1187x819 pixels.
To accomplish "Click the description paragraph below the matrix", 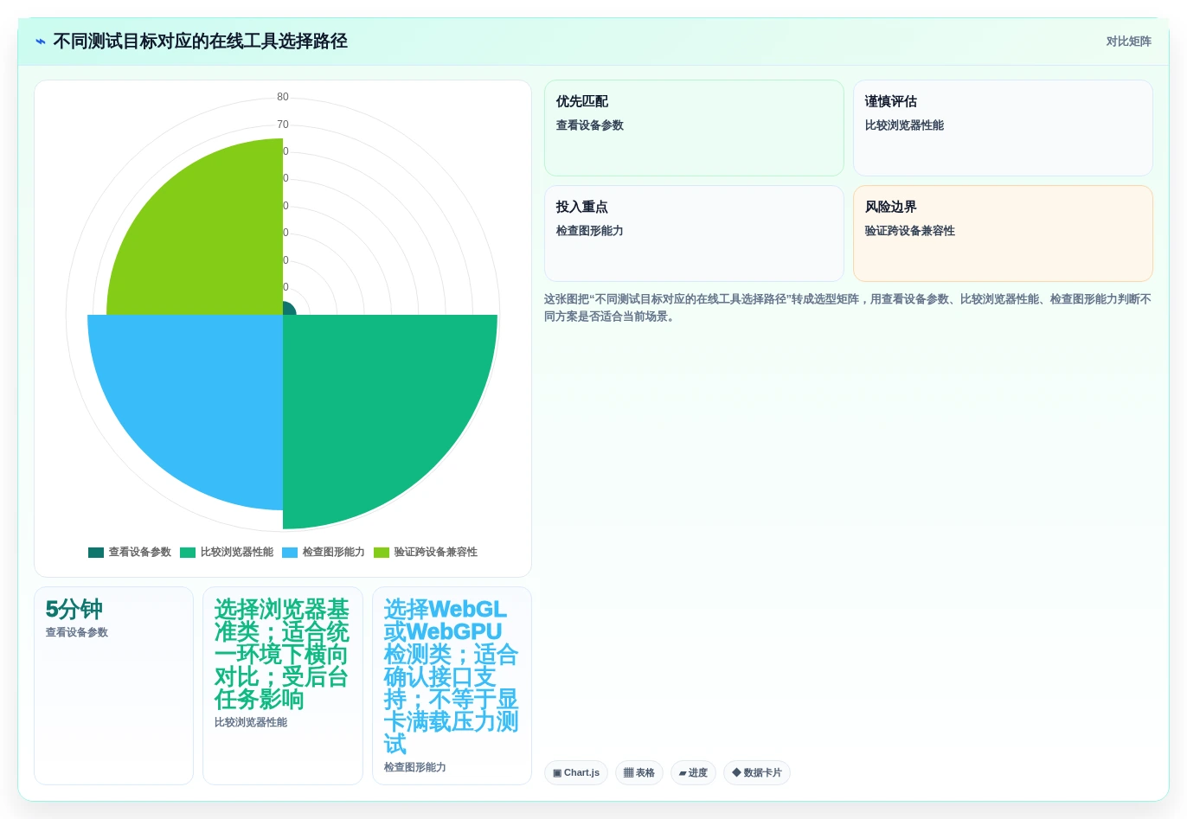I will point(848,308).
